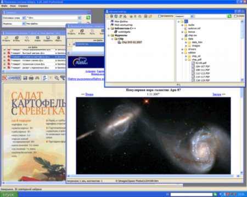Open the Справка menu

coord(23,6)
